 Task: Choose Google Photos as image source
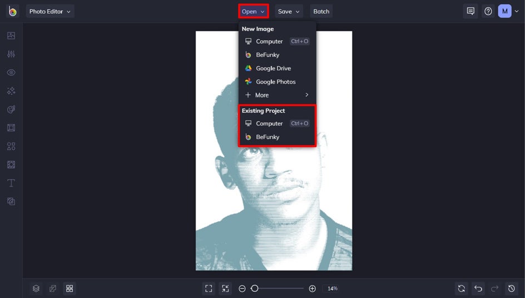click(x=277, y=81)
